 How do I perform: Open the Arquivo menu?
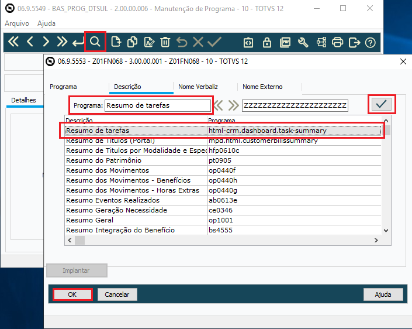(17, 23)
